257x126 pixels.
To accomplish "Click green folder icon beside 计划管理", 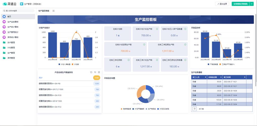I will coord(4,48).
